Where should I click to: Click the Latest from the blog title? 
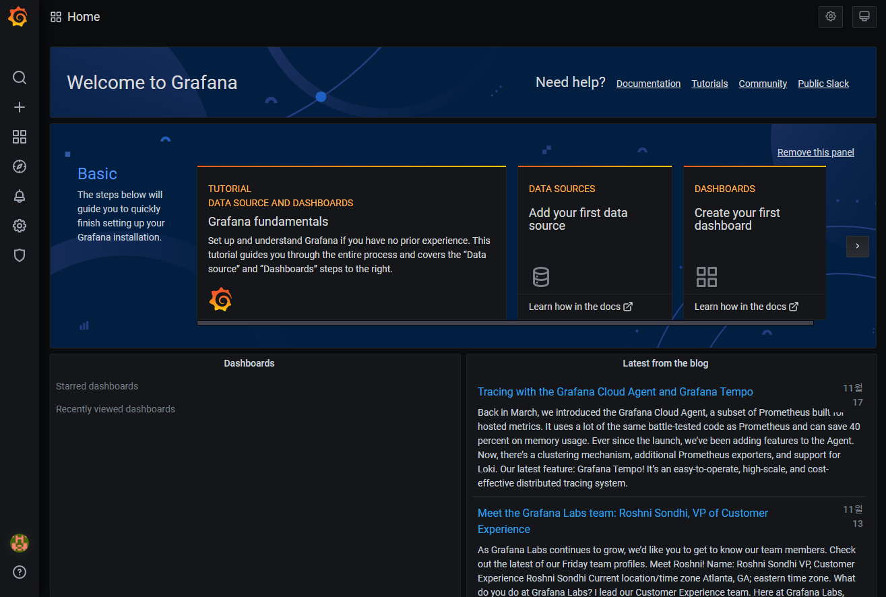pyautogui.click(x=665, y=363)
